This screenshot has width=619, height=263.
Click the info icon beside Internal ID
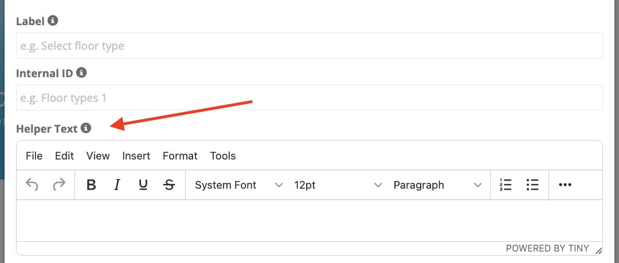pyautogui.click(x=81, y=73)
